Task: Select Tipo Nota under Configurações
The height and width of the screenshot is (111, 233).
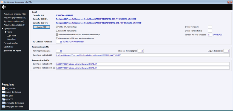Action: pyautogui.click(x=12, y=36)
